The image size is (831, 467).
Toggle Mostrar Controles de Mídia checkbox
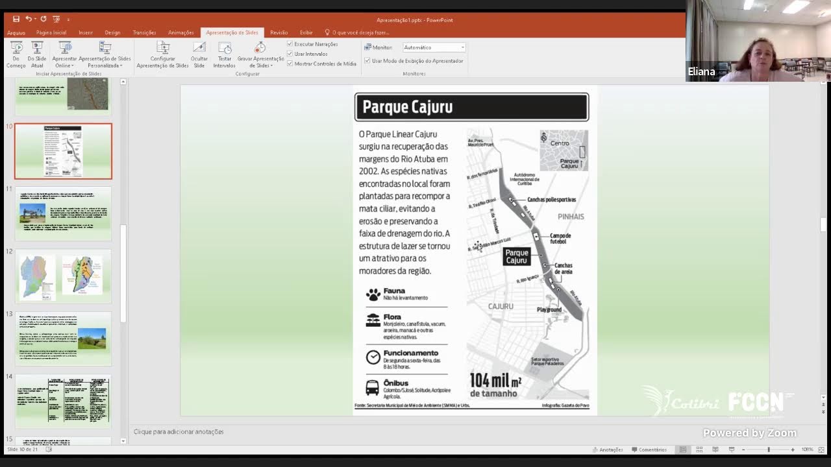(290, 64)
